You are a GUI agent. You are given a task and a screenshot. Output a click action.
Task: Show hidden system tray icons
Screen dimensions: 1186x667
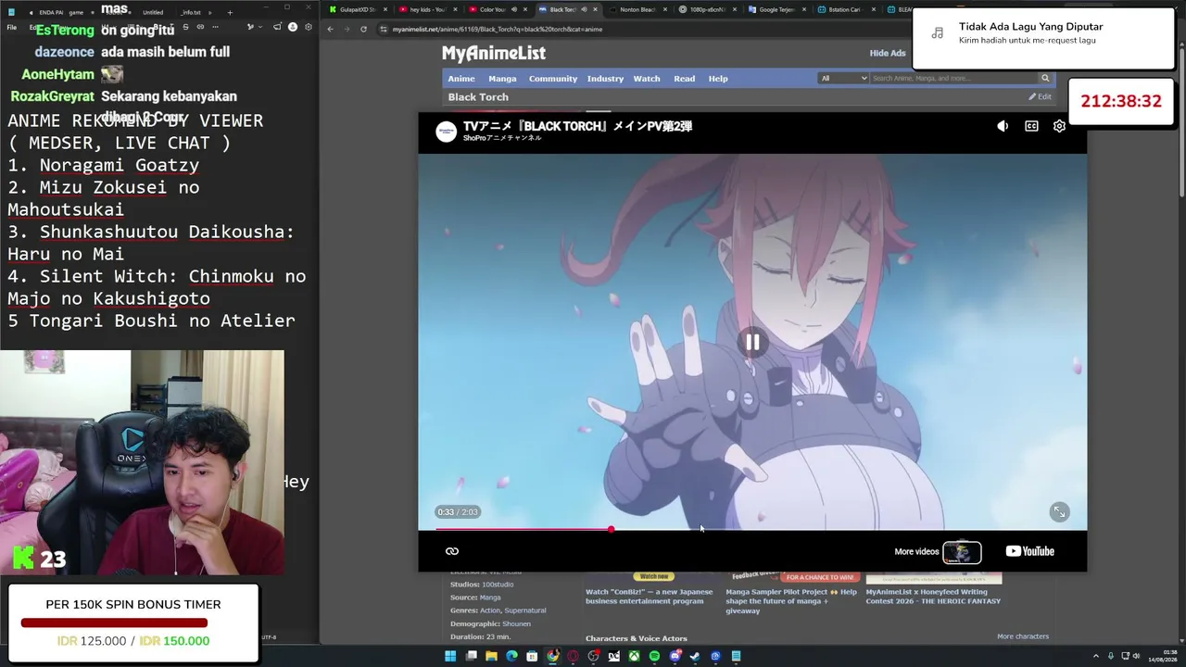(1096, 657)
